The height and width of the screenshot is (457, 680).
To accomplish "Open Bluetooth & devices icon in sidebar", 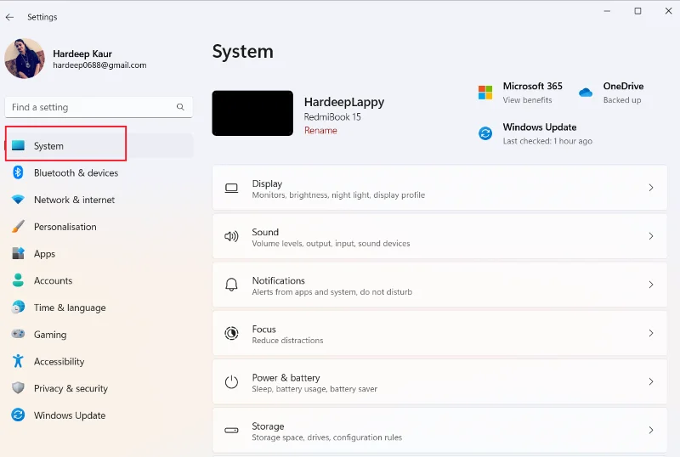I will tap(18, 172).
